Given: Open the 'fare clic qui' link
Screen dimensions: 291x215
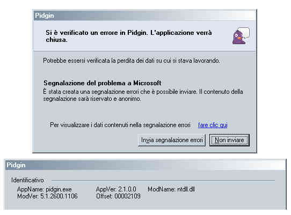Looking at the screenshot, I should [213, 125].
